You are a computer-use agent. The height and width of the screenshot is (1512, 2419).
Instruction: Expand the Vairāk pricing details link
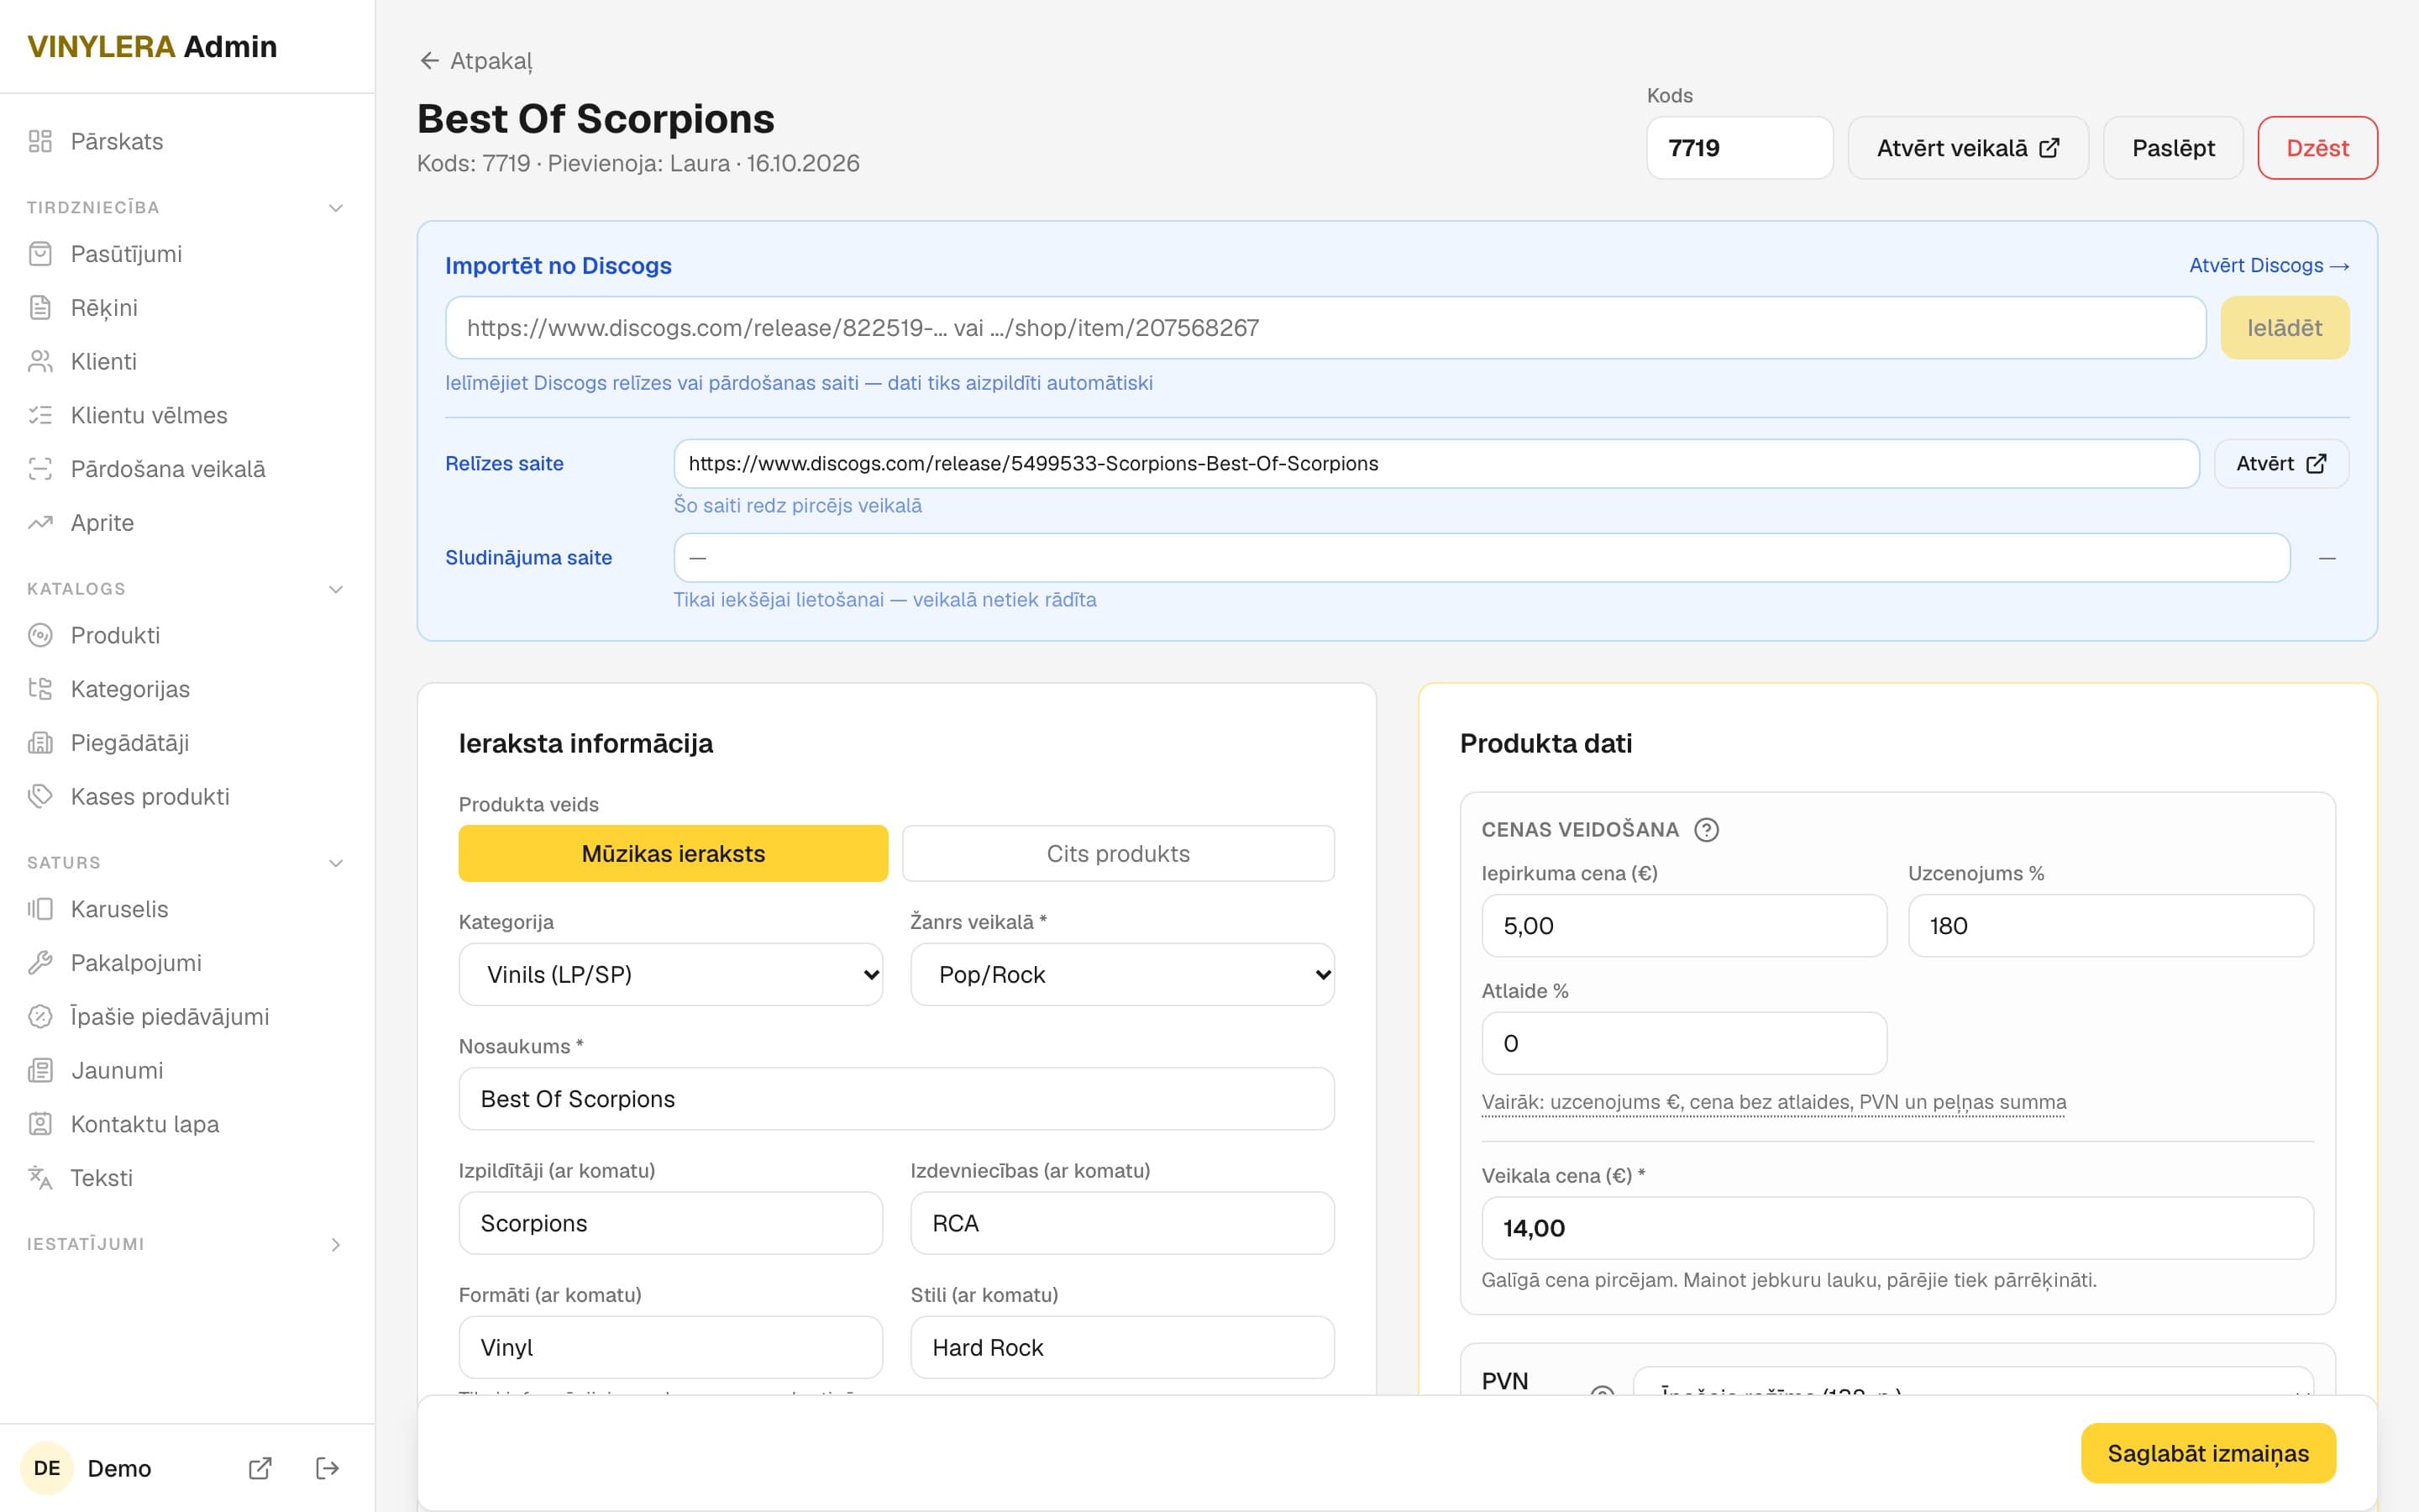pos(1773,1102)
